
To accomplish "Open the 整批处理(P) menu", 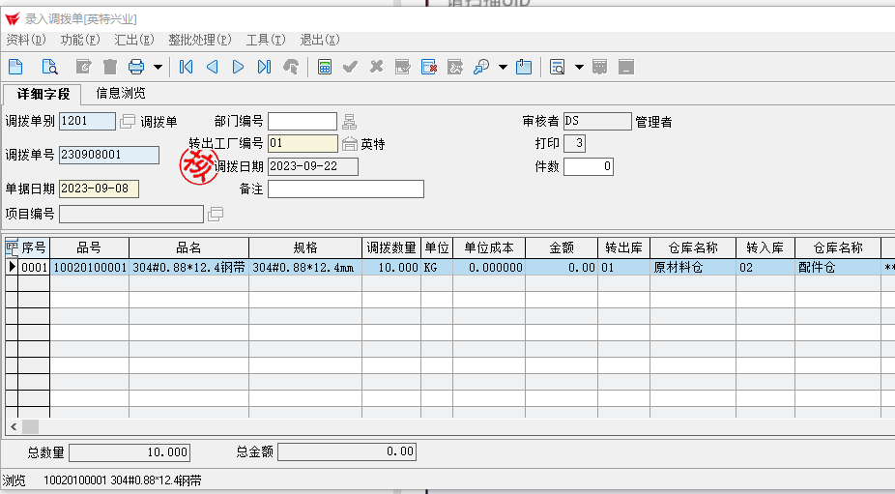I will click(199, 40).
